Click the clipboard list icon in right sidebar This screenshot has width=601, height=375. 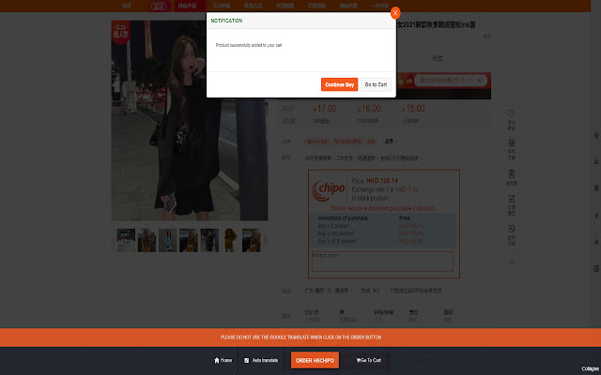tap(511, 173)
